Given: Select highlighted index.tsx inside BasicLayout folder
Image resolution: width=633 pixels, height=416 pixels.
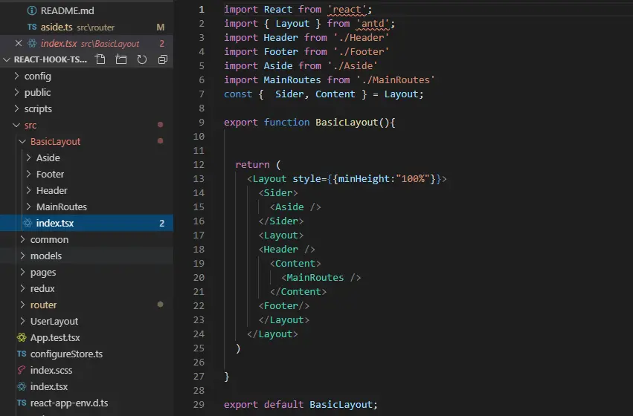Looking at the screenshot, I should pos(87,223).
